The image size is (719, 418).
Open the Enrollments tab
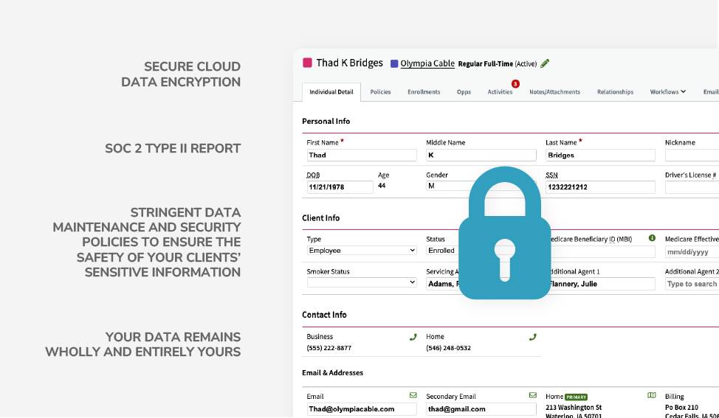point(424,92)
